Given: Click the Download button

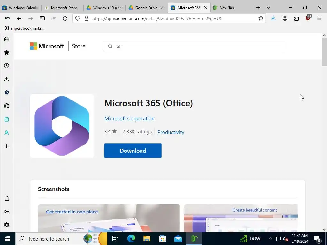Looking at the screenshot, I should [133, 151].
